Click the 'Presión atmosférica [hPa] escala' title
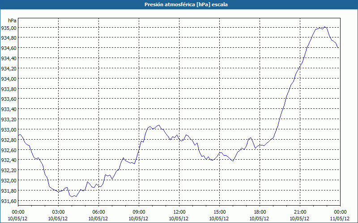Viewport: 358px width, 223px height. pyautogui.click(x=186, y=4)
